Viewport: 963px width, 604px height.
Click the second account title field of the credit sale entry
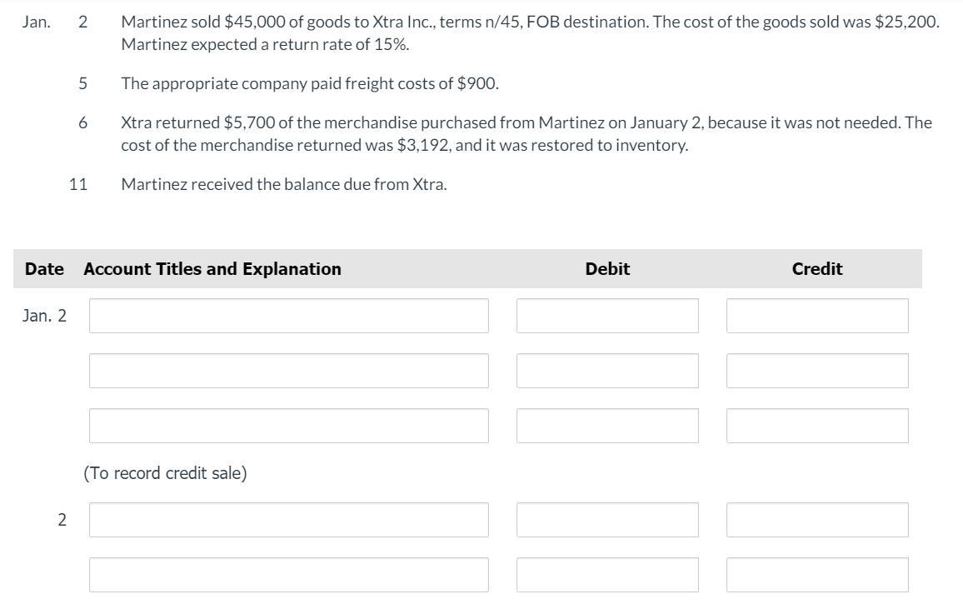tap(288, 371)
